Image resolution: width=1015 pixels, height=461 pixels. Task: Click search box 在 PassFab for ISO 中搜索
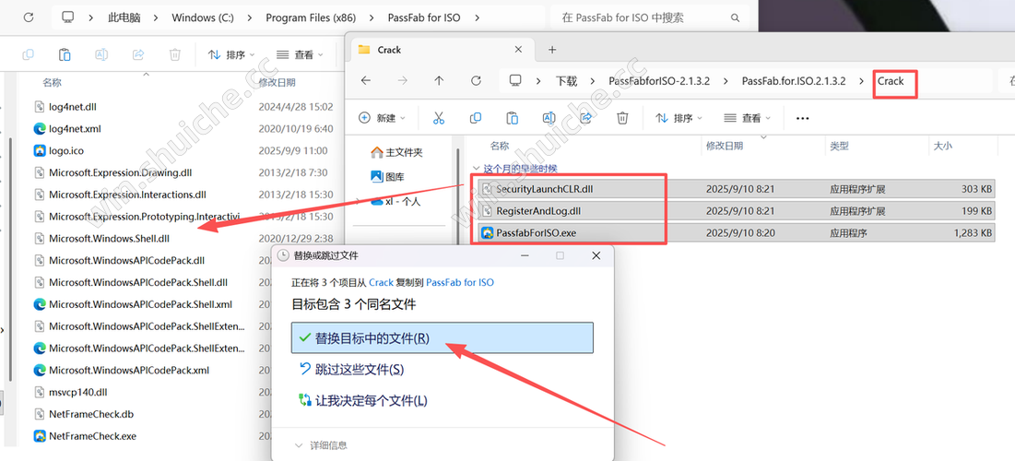coord(650,18)
